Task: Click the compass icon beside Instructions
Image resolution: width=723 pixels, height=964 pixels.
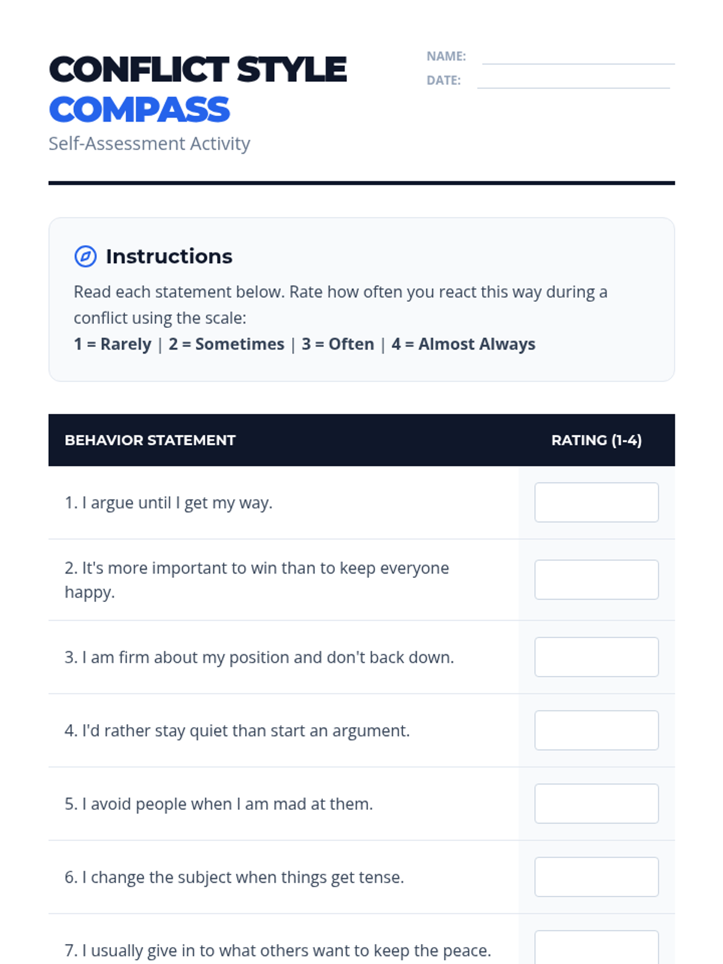Action: [85, 256]
